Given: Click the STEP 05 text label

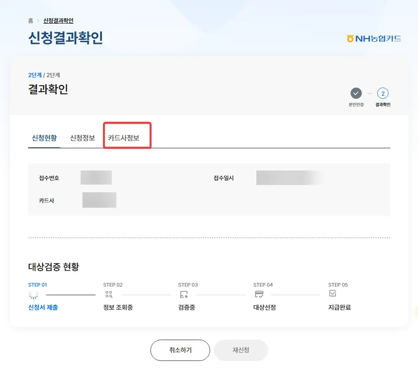Looking at the screenshot, I should click(x=338, y=285).
